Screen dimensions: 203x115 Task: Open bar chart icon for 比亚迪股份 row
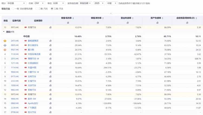tap(50, 63)
